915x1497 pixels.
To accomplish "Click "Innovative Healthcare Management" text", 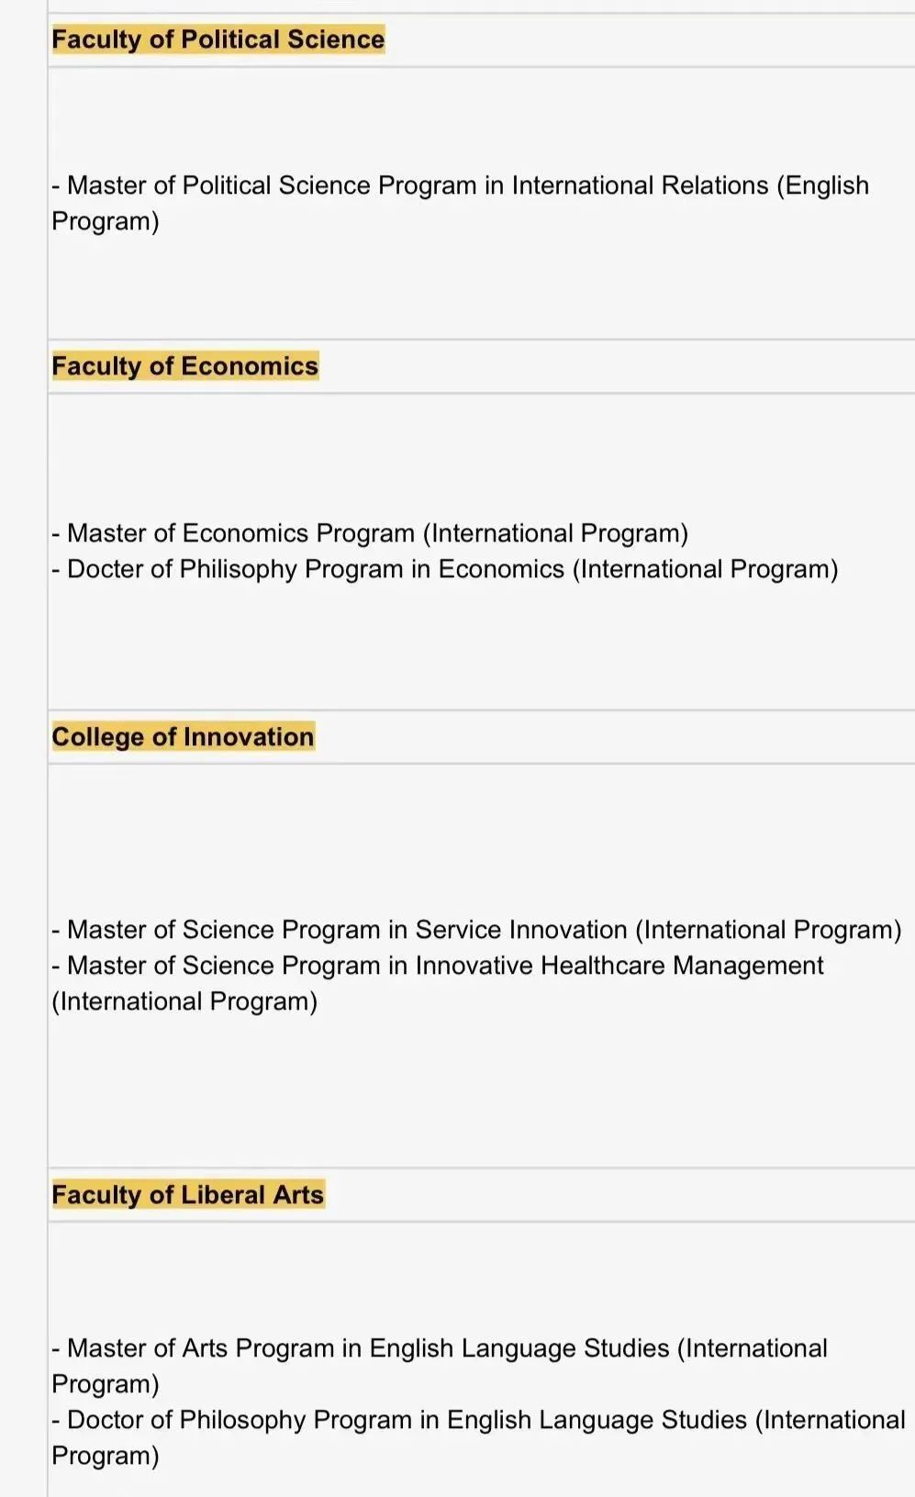I will coord(619,966).
